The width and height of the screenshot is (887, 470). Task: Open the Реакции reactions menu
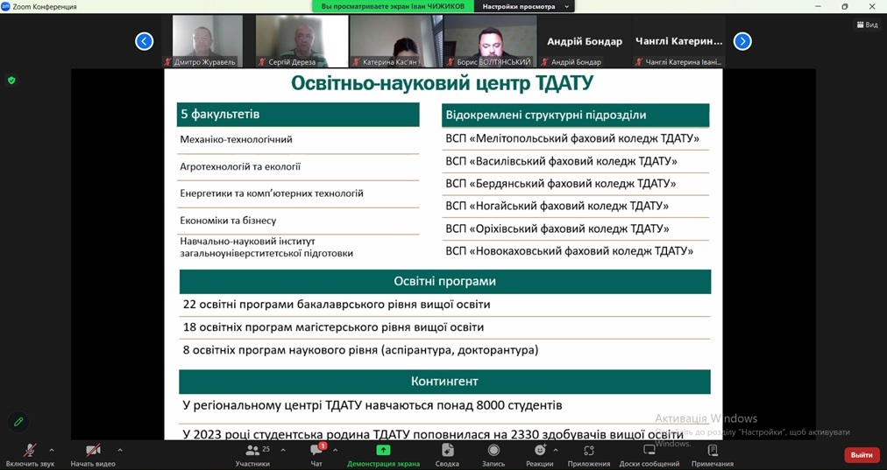click(x=540, y=455)
